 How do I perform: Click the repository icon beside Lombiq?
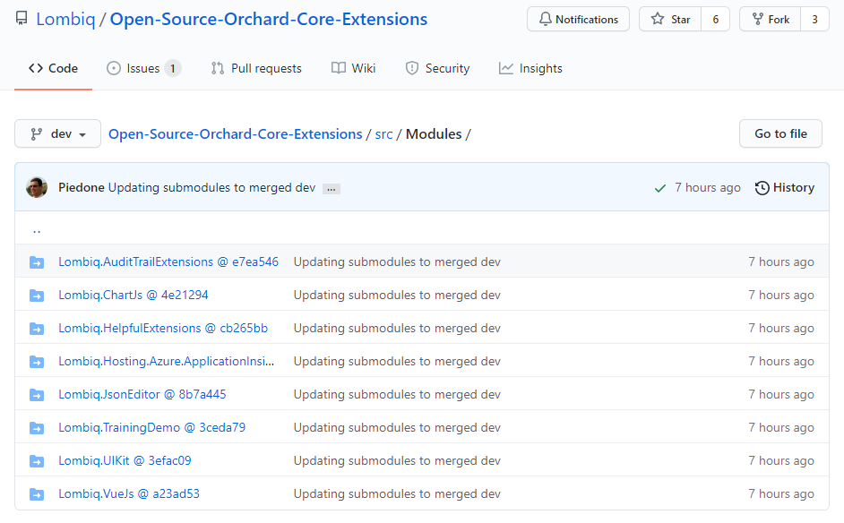[x=22, y=19]
